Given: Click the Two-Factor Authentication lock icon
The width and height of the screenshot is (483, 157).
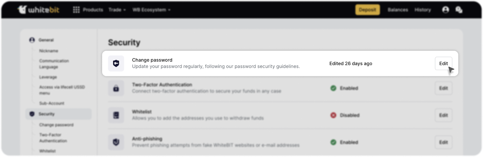Looking at the screenshot, I should tap(116, 88).
